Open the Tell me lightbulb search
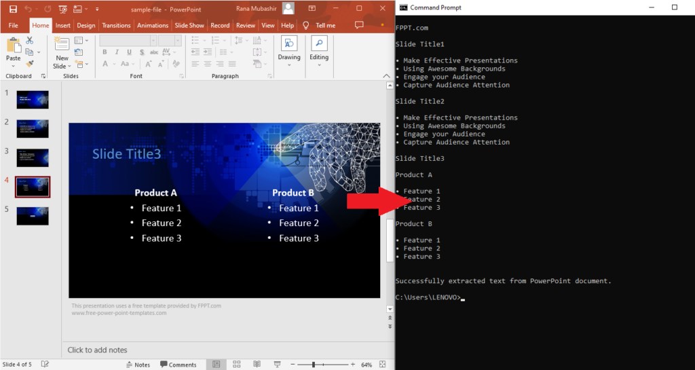The image size is (695, 370). tap(306, 25)
